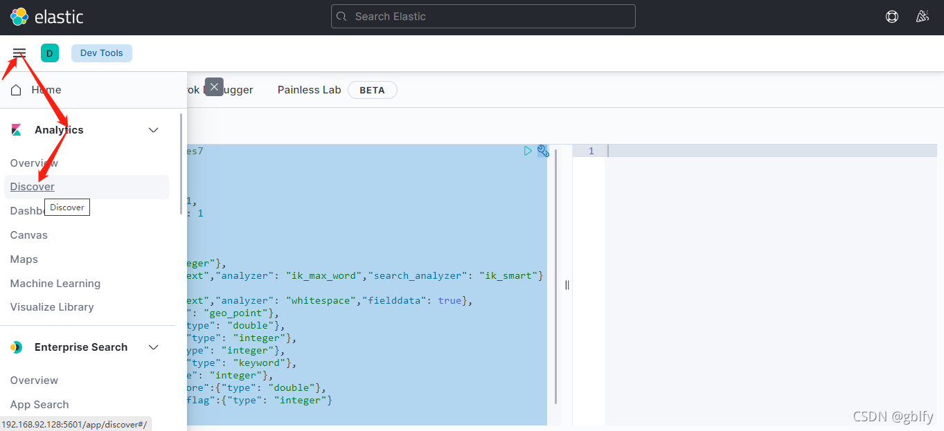Click the editor pane resize handle
This screenshot has height=431, width=944.
(567, 285)
